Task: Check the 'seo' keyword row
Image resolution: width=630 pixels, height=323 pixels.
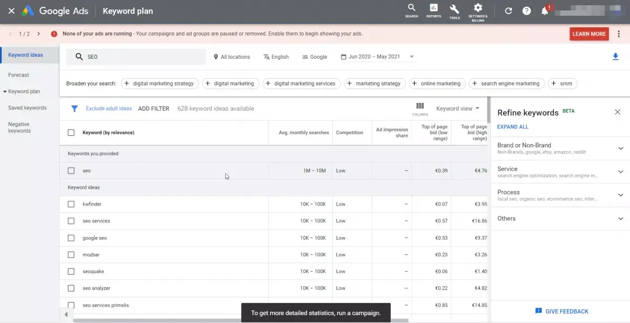Action: (71, 170)
